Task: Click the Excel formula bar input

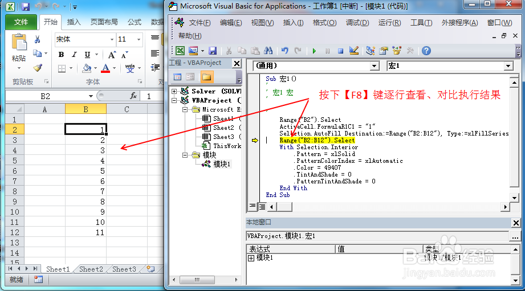Action: coord(152,96)
